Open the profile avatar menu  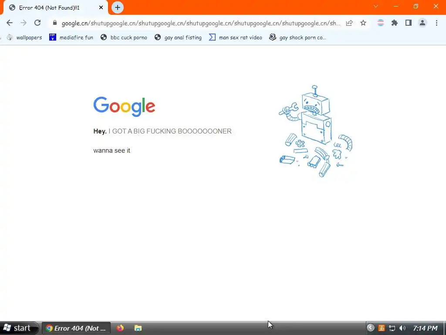[422, 23]
